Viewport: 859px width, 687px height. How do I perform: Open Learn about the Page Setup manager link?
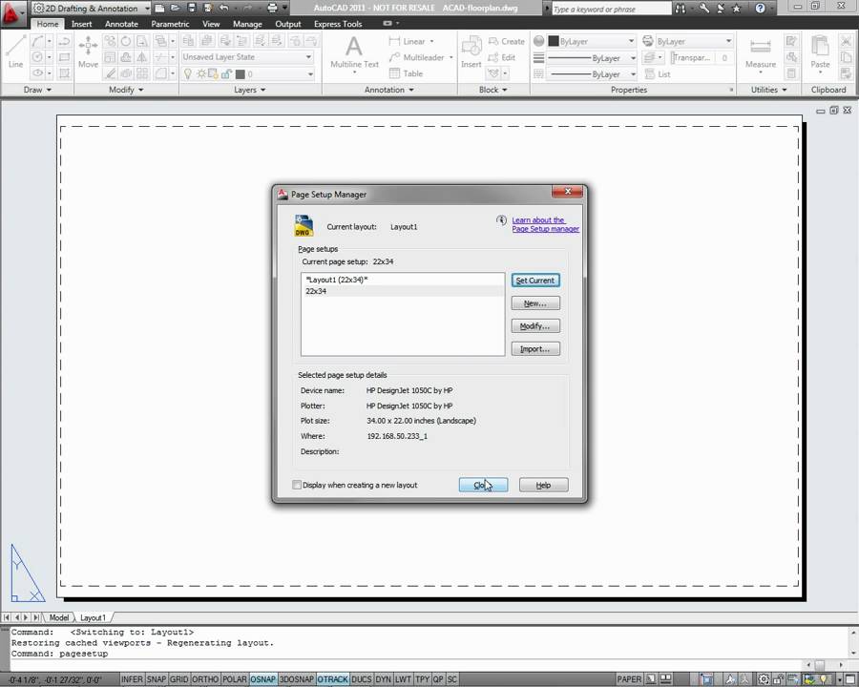point(545,224)
